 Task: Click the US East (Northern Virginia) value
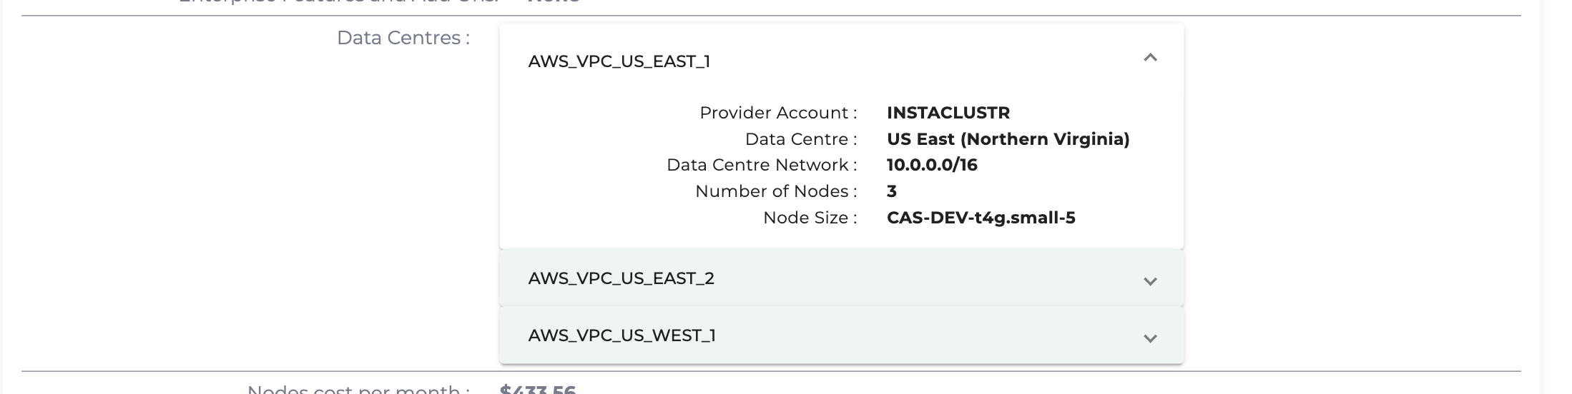coord(1008,139)
